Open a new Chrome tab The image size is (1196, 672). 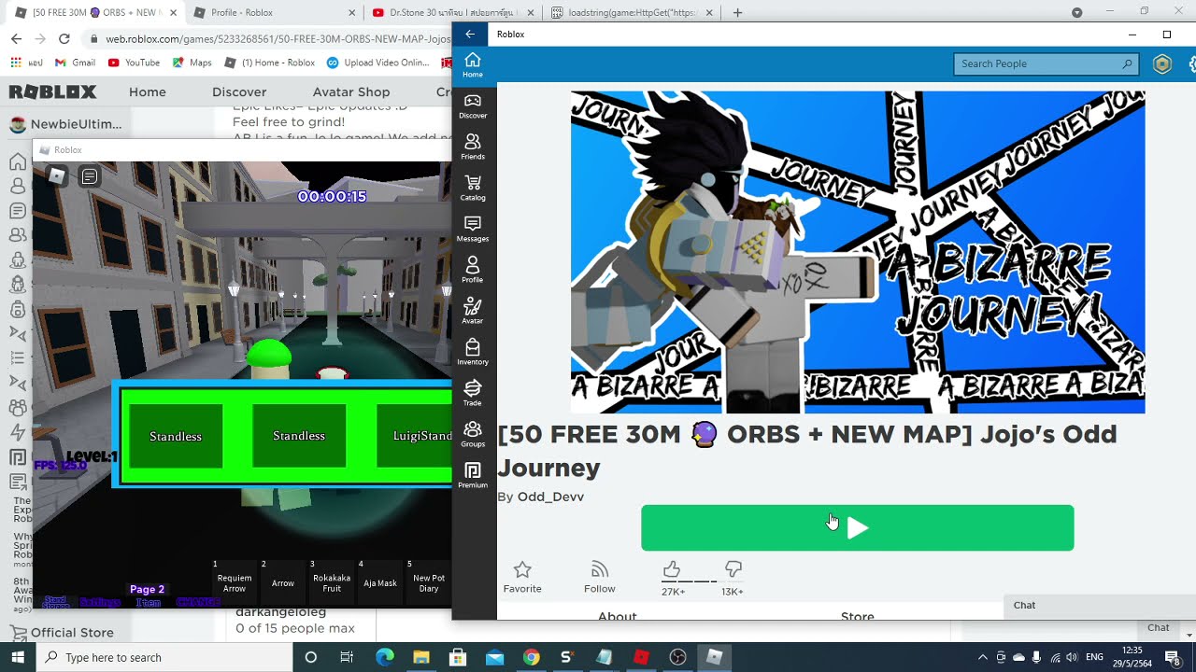pyautogui.click(x=737, y=13)
